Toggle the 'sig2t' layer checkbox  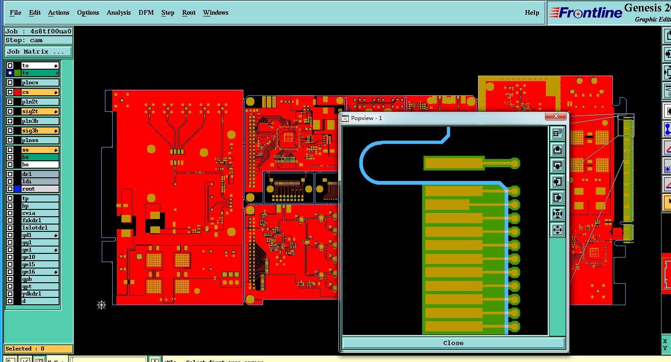click(10, 111)
